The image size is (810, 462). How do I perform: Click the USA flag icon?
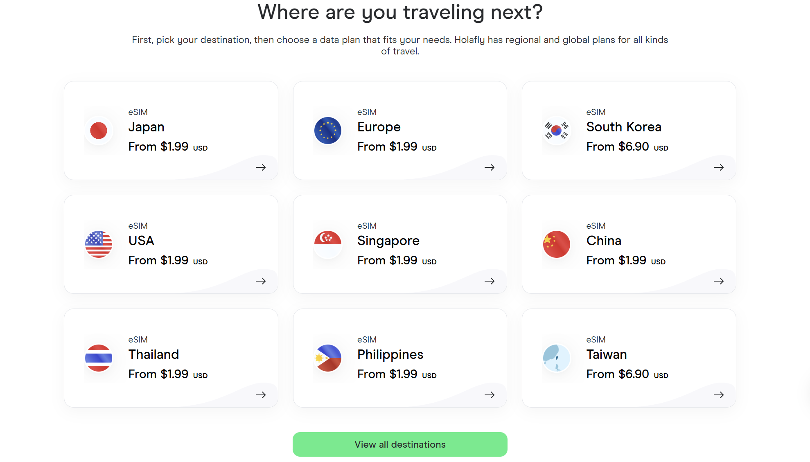pos(99,244)
